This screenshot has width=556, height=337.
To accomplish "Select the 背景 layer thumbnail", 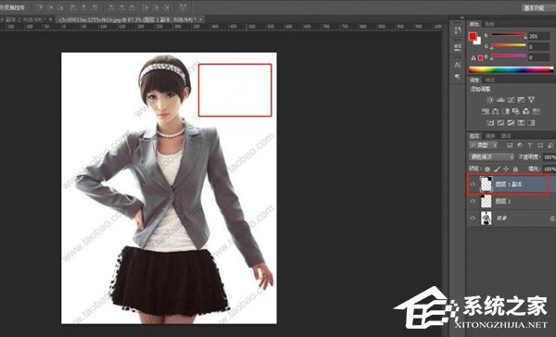I will tap(486, 218).
